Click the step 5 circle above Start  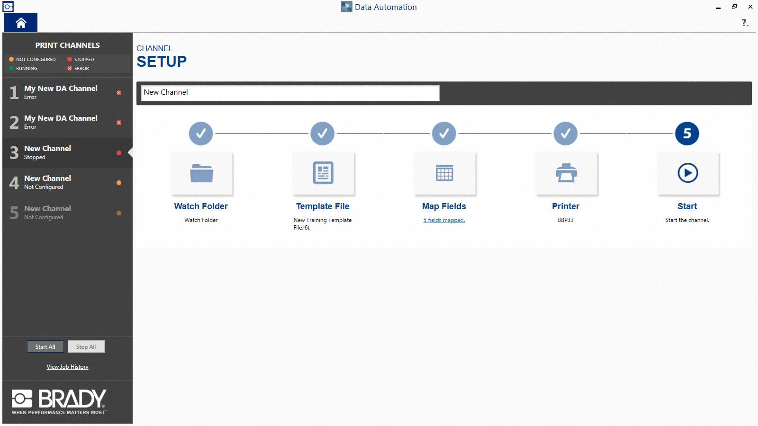pyautogui.click(x=687, y=133)
